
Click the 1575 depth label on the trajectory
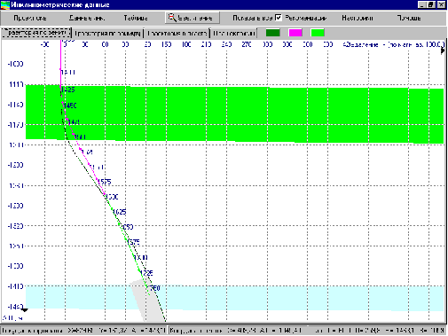coord(105,182)
